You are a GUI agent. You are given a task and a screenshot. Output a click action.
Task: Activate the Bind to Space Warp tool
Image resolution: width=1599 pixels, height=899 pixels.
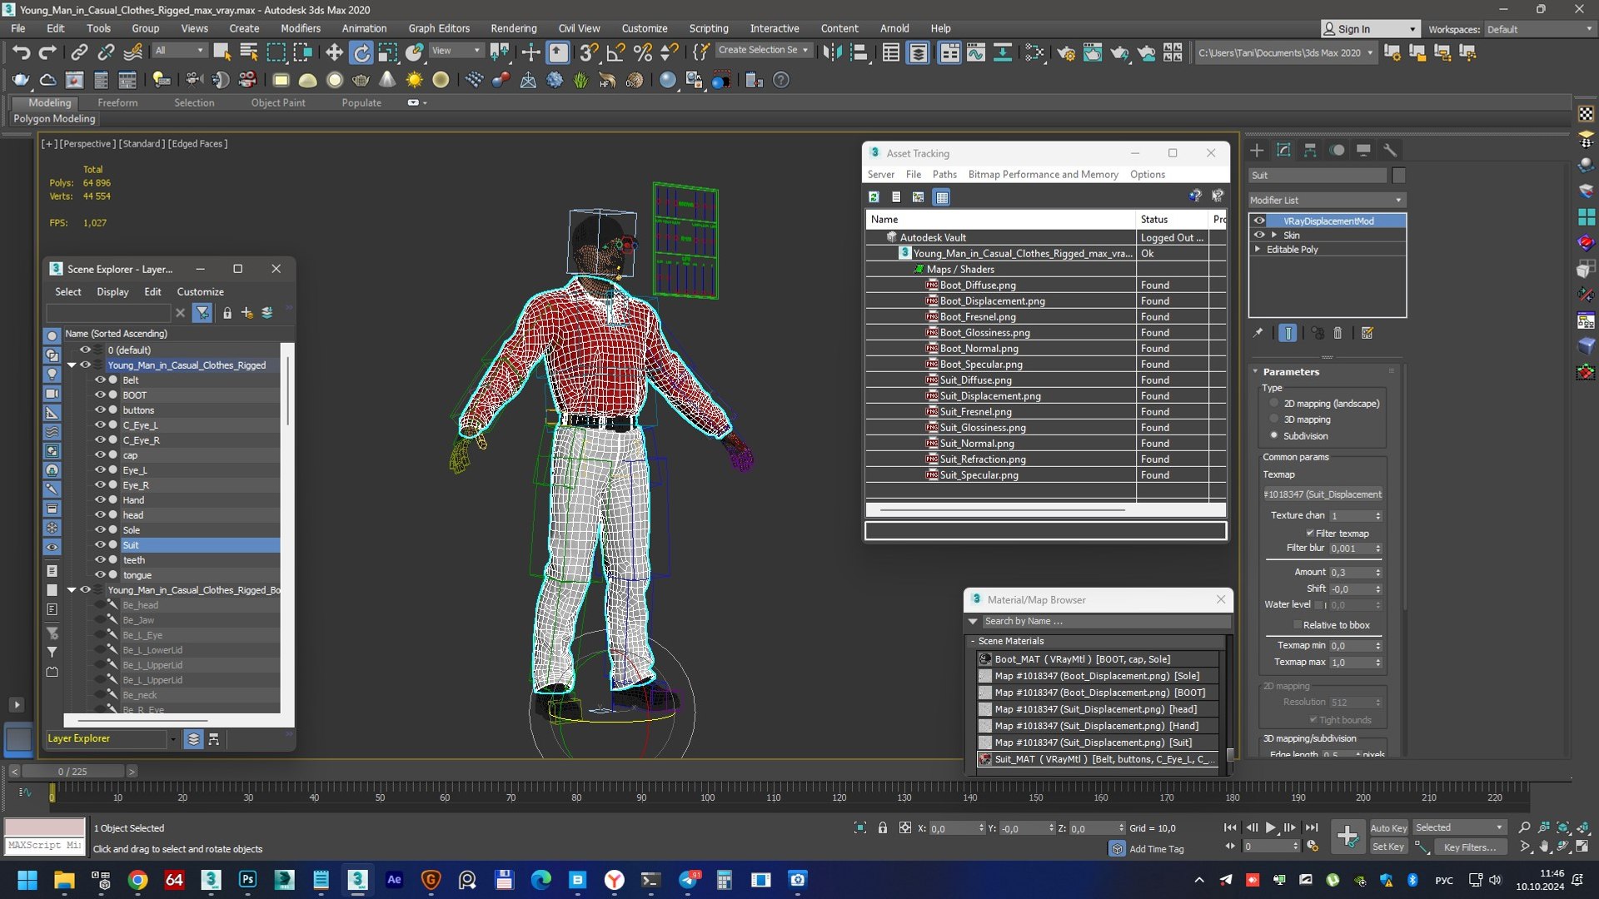pos(132,52)
